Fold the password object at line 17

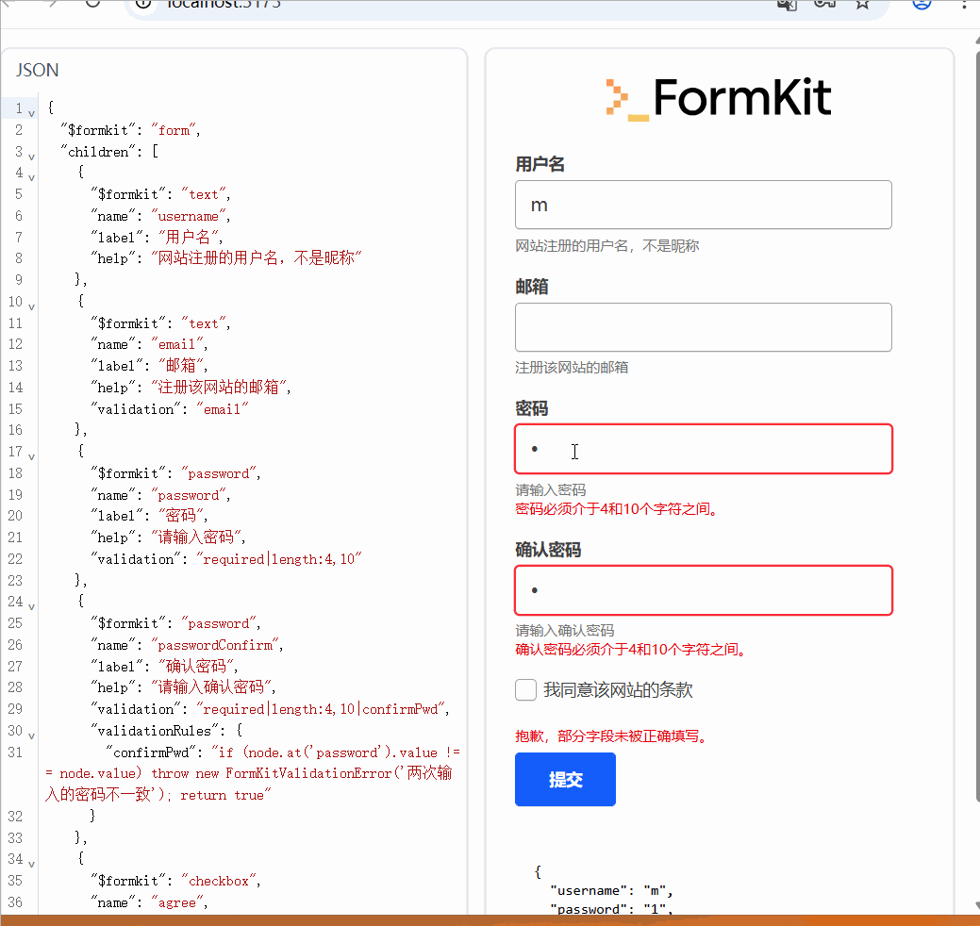[31, 456]
